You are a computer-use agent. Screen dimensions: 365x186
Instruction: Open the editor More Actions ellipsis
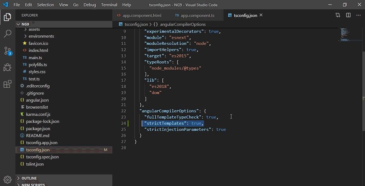click(358, 15)
